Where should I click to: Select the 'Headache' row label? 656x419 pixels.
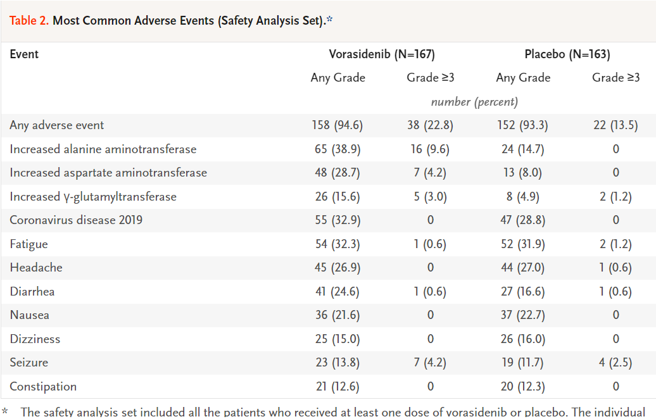pos(36,268)
